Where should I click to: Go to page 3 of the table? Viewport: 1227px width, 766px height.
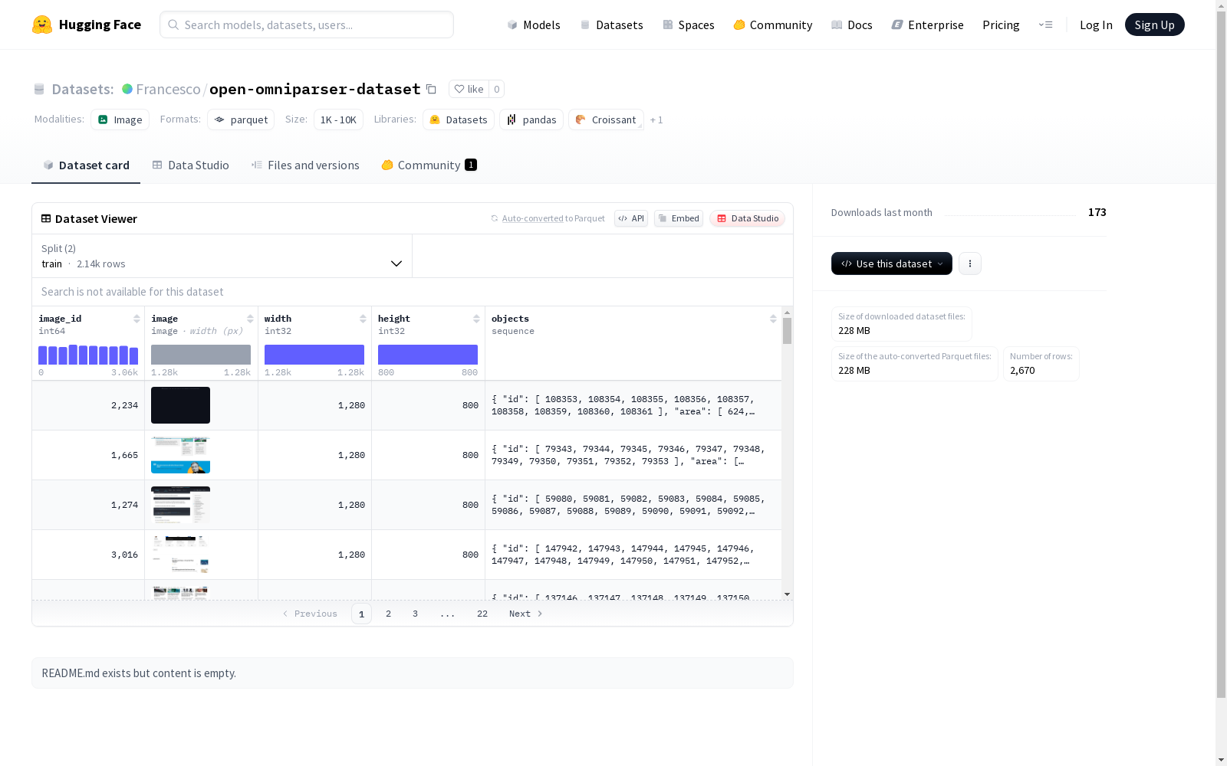[416, 614]
